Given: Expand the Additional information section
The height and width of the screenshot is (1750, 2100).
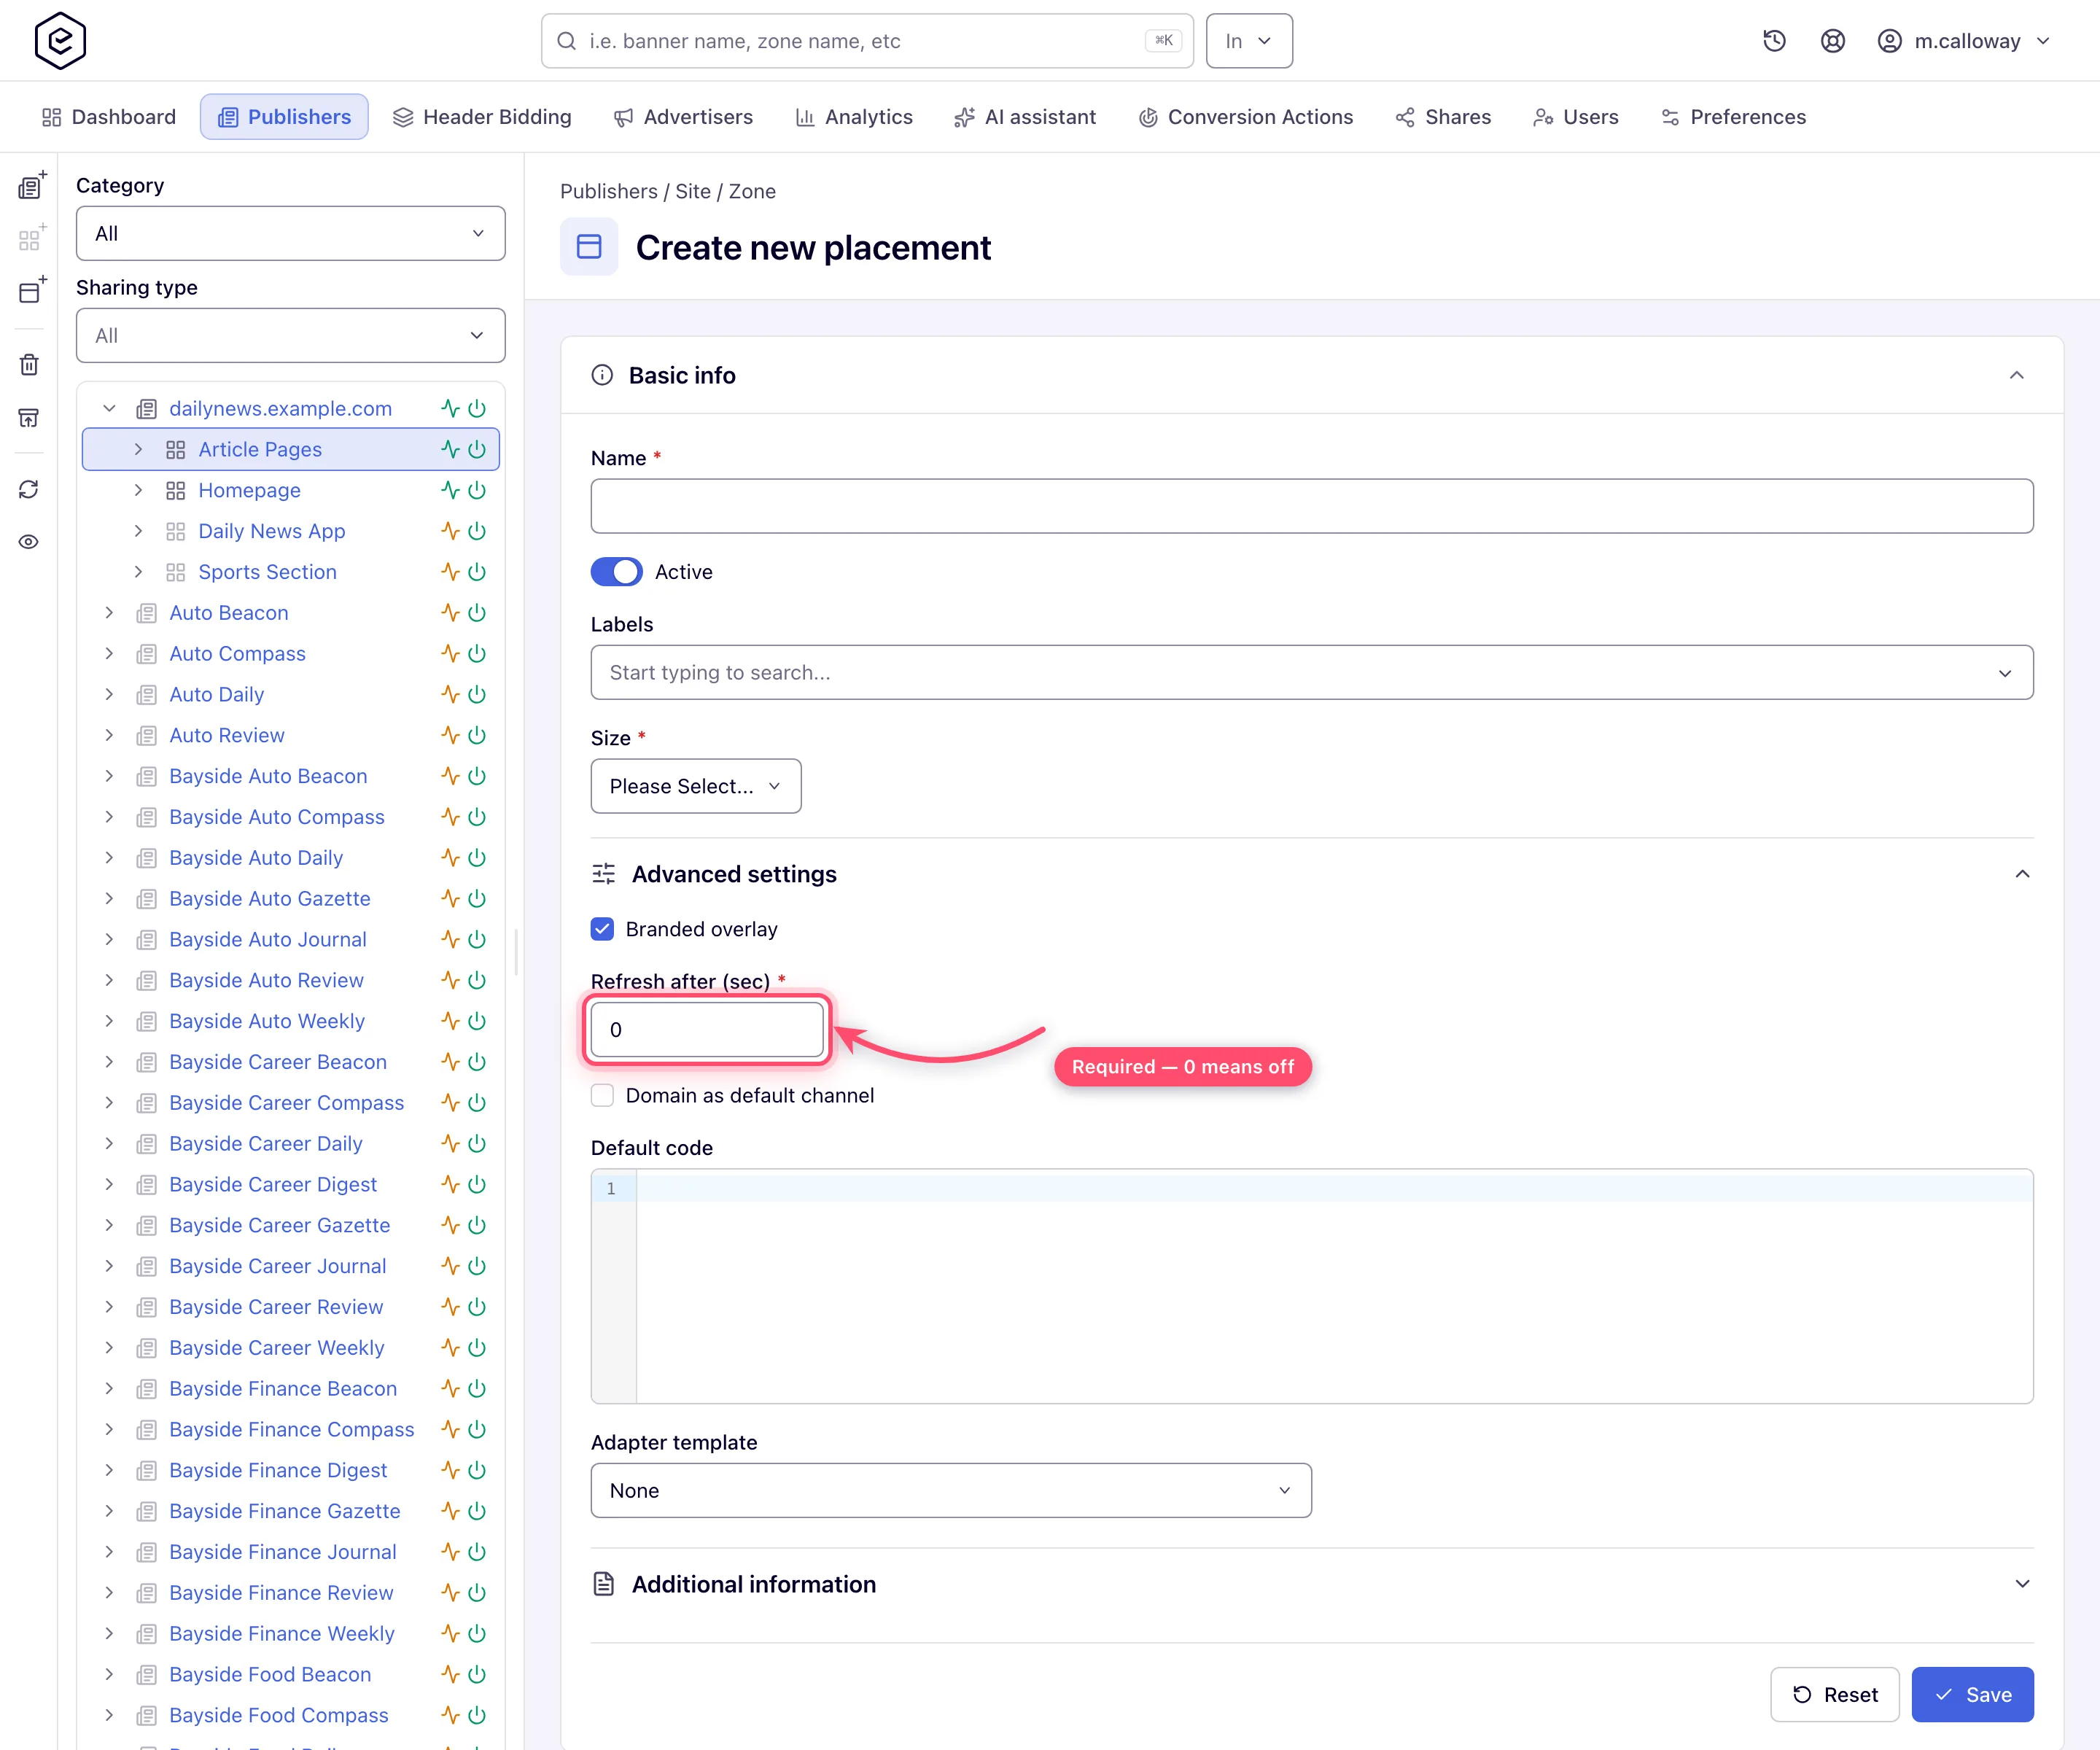Looking at the screenshot, I should (1312, 1584).
